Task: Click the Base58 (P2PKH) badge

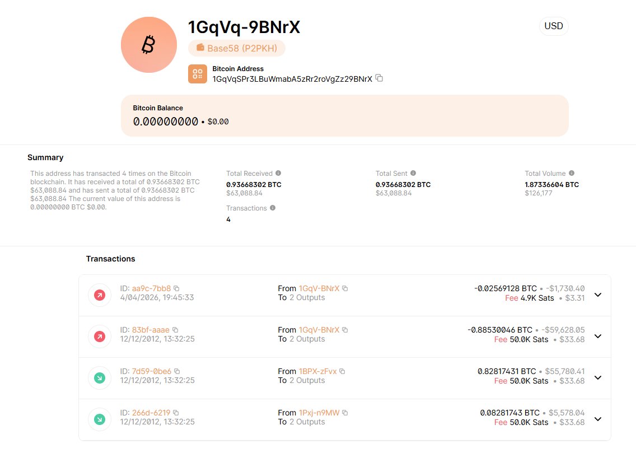Action: (237, 48)
